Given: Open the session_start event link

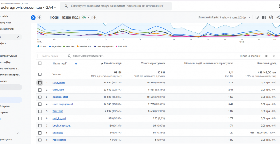Looking at the screenshot, I should (61, 97).
